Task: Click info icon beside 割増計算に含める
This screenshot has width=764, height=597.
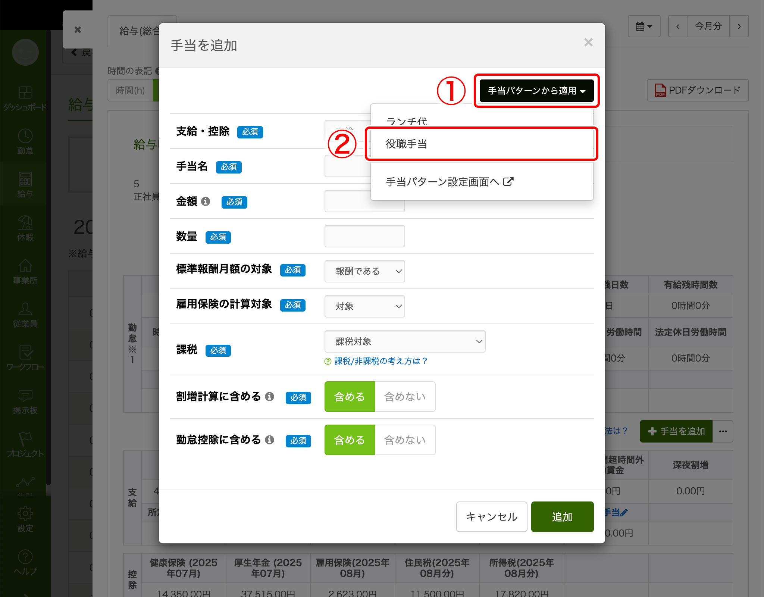Action: coord(269,397)
